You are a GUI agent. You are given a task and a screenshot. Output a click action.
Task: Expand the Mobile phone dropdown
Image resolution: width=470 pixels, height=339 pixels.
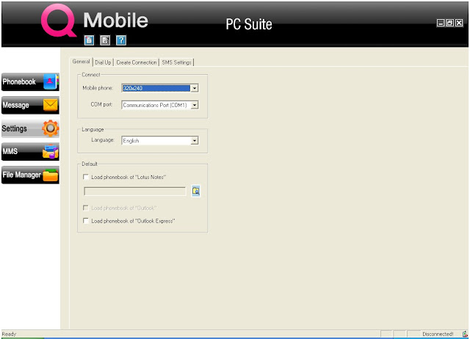point(195,88)
